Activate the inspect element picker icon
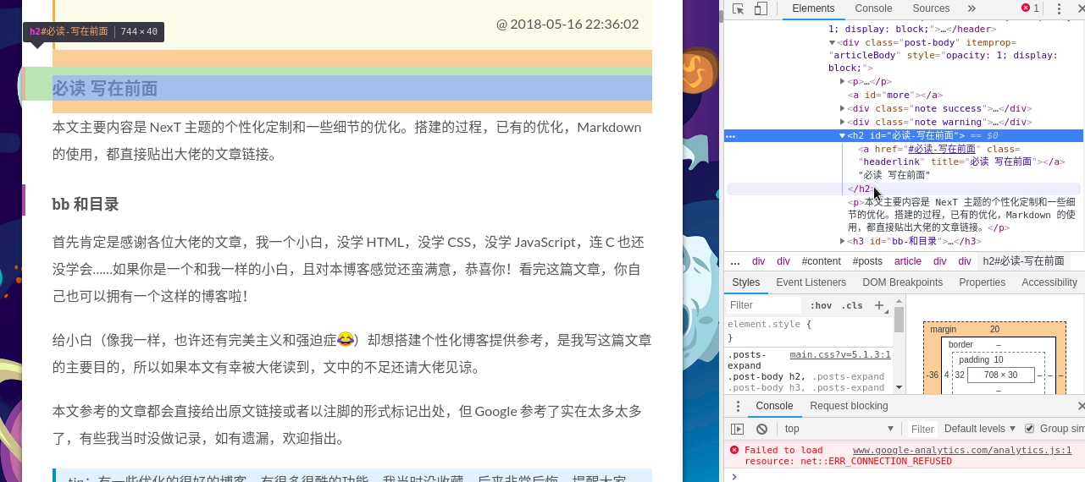The width and height of the screenshot is (1085, 482). point(739,8)
